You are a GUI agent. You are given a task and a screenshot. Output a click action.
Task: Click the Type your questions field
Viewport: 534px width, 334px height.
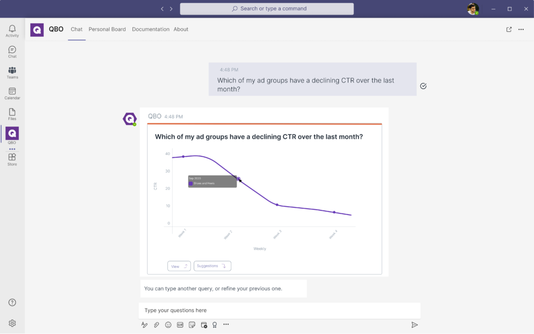[x=280, y=311]
